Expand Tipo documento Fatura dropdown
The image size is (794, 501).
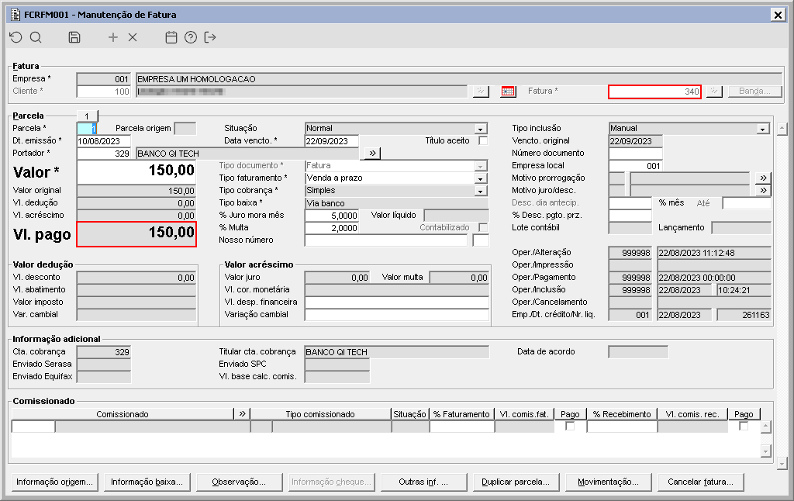click(480, 166)
